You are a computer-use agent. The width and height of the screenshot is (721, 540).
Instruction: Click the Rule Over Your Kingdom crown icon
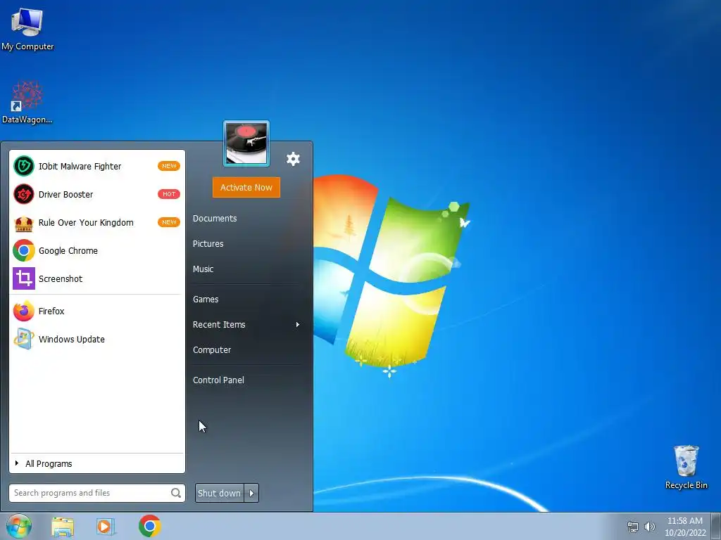tap(23, 223)
